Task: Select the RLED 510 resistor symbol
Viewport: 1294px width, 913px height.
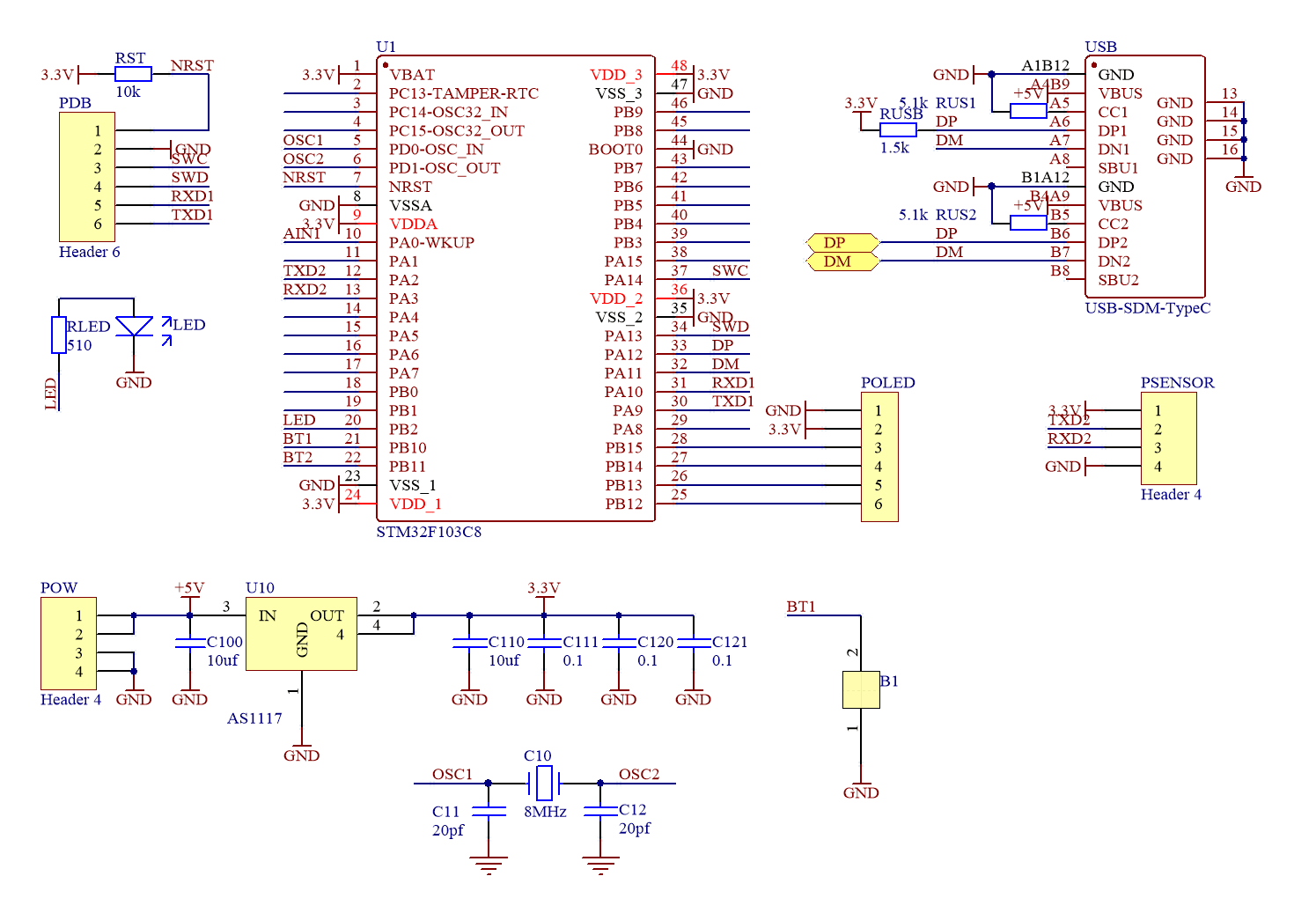Action: click(x=59, y=335)
